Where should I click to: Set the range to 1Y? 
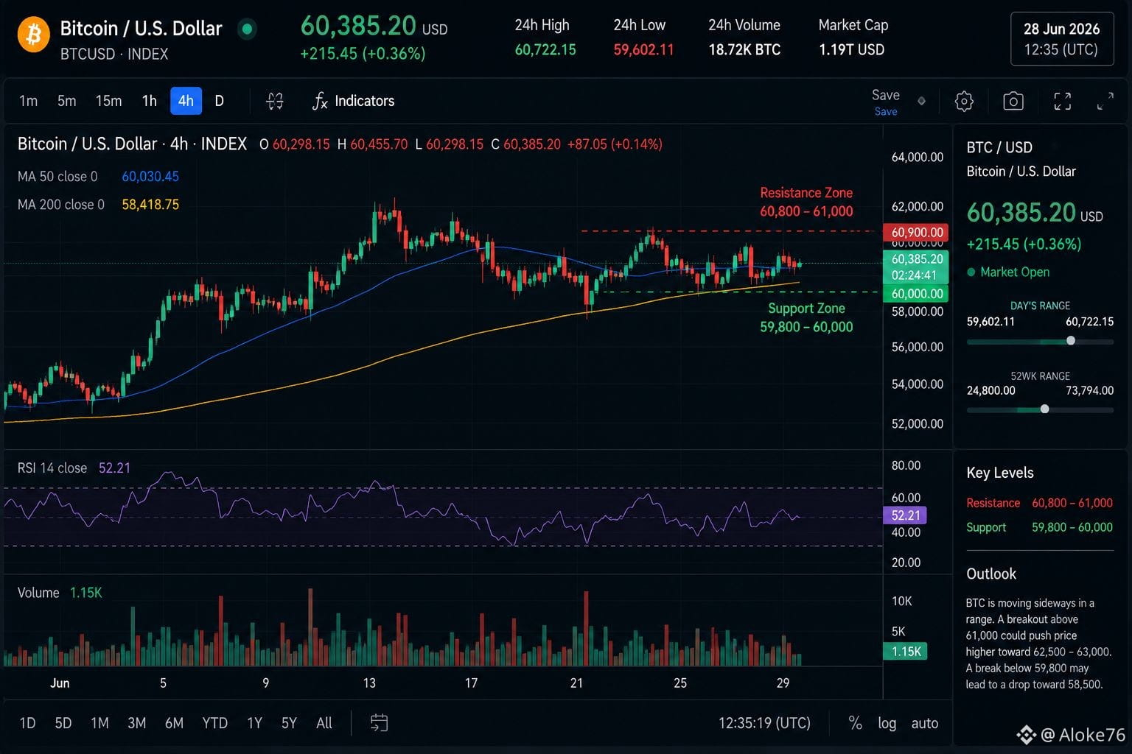[254, 723]
